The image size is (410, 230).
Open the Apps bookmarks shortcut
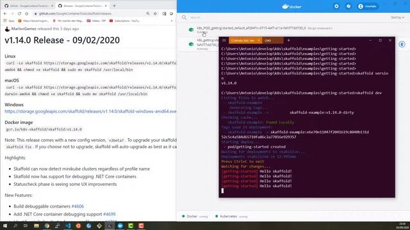point(9,20)
